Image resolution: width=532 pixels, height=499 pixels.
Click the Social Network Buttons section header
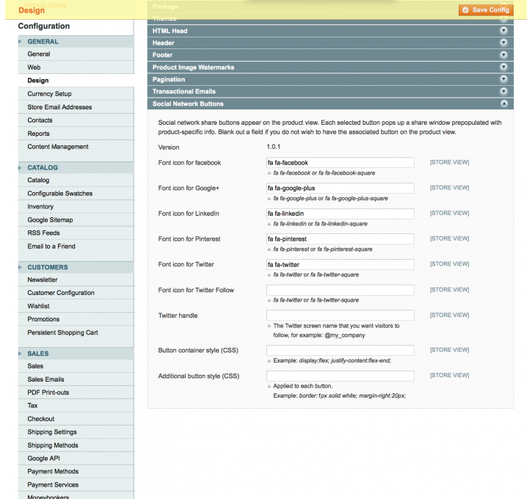coord(330,103)
